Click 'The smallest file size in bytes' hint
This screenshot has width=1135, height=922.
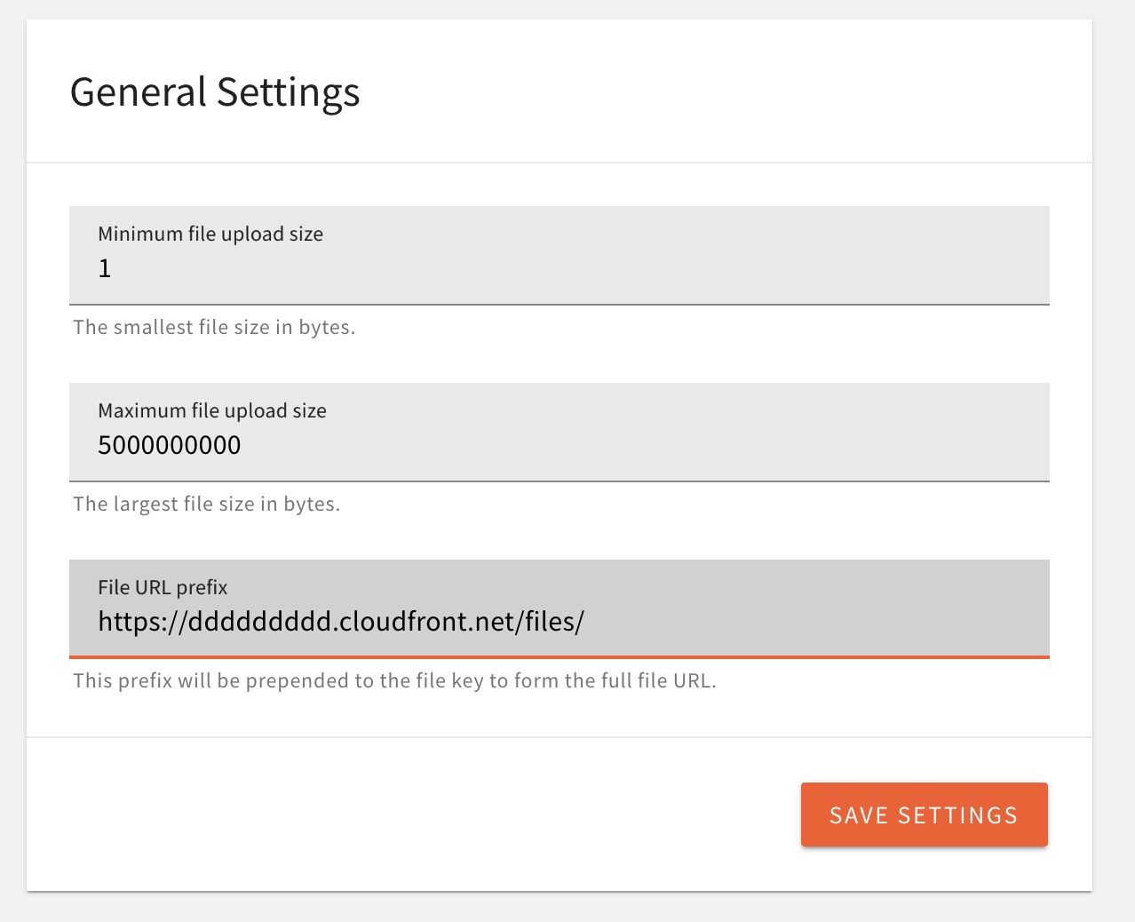(x=214, y=327)
